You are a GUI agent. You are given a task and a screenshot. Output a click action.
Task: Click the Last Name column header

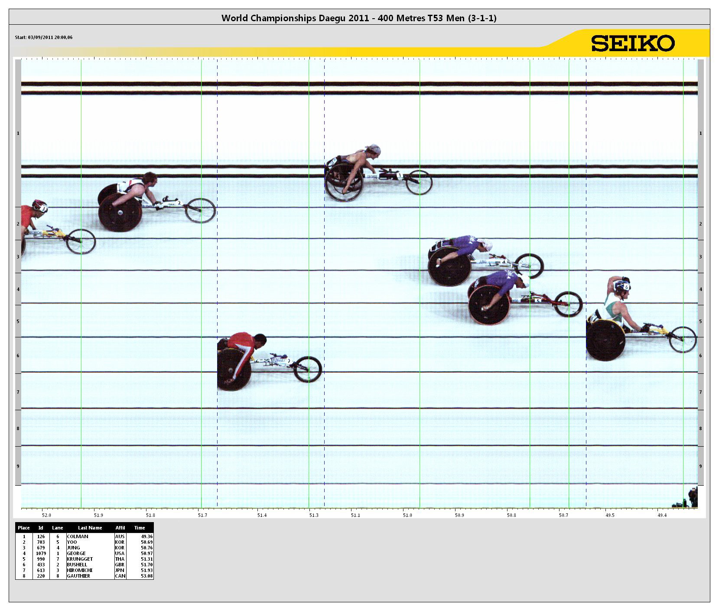click(90, 528)
